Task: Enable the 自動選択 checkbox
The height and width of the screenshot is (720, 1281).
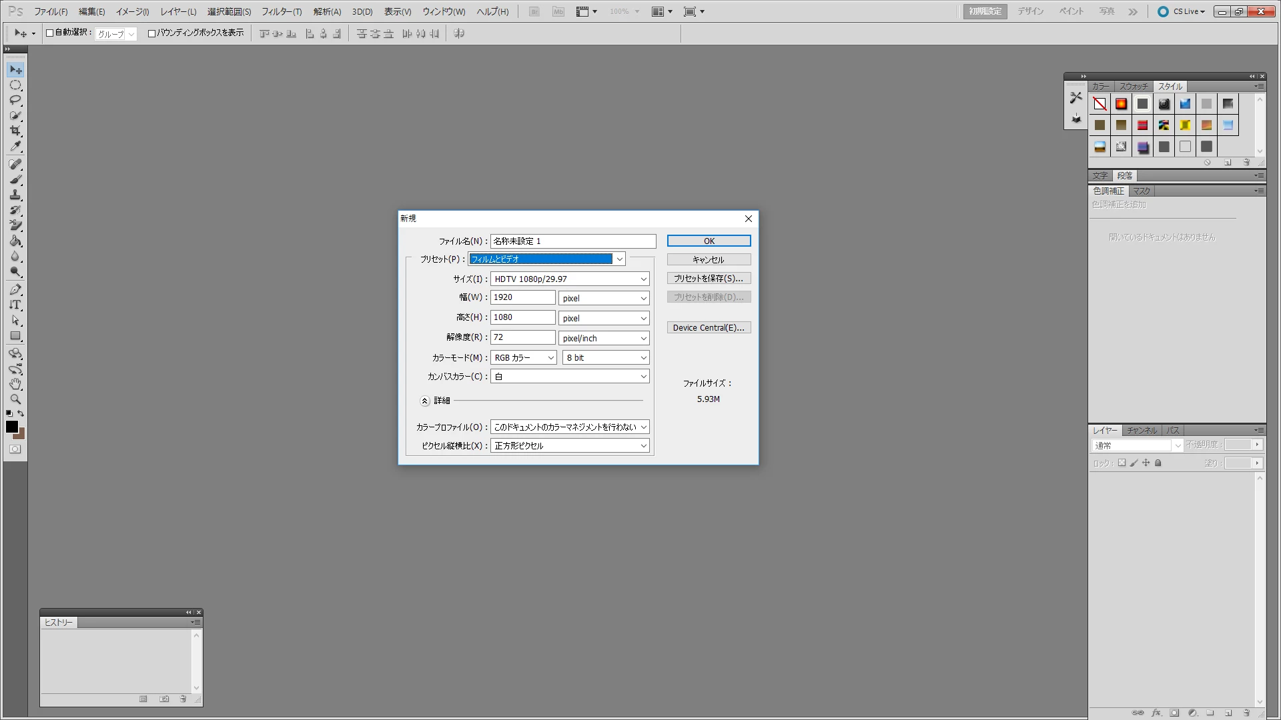Action: coord(49,33)
